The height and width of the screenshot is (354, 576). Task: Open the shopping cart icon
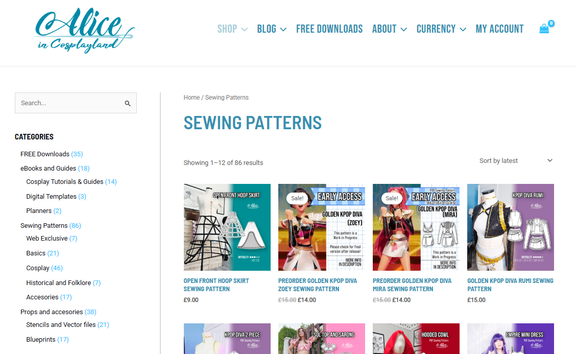(544, 29)
